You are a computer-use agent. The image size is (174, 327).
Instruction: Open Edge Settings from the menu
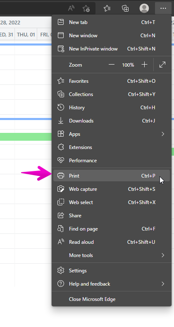coord(112,270)
